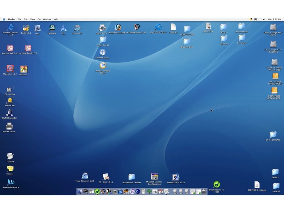Select the DRIVE 2B (40gb ATA) X-PHO disk
The image size is (284, 213).
[x=275, y=62]
